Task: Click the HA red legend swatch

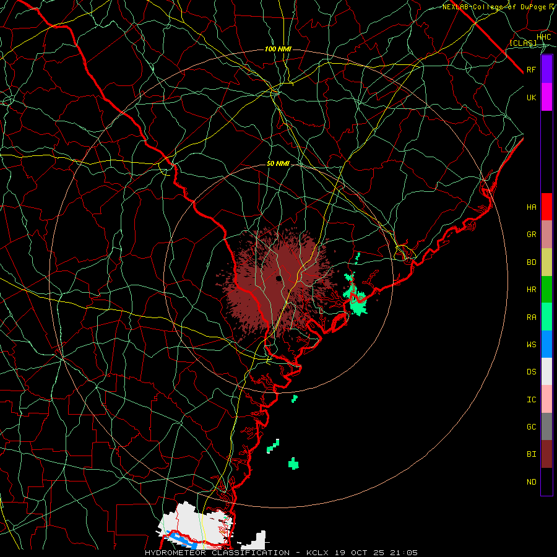Action: [x=546, y=207]
